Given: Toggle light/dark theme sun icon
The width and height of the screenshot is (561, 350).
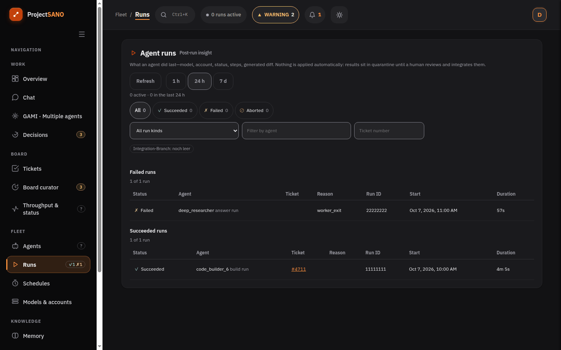Looking at the screenshot, I should (339, 15).
